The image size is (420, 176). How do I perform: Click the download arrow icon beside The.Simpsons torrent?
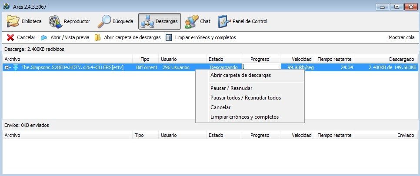click(16, 67)
